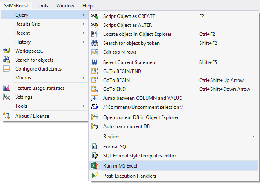Select Edit top N rows
260x183 pixels.
point(173,52)
